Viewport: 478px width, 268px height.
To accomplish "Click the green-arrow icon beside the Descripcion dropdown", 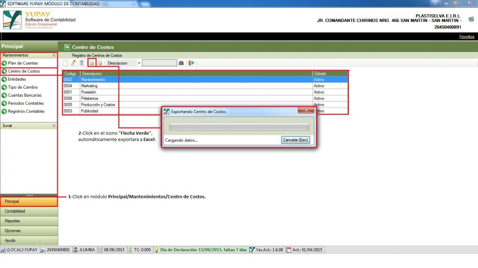I will click(100, 63).
